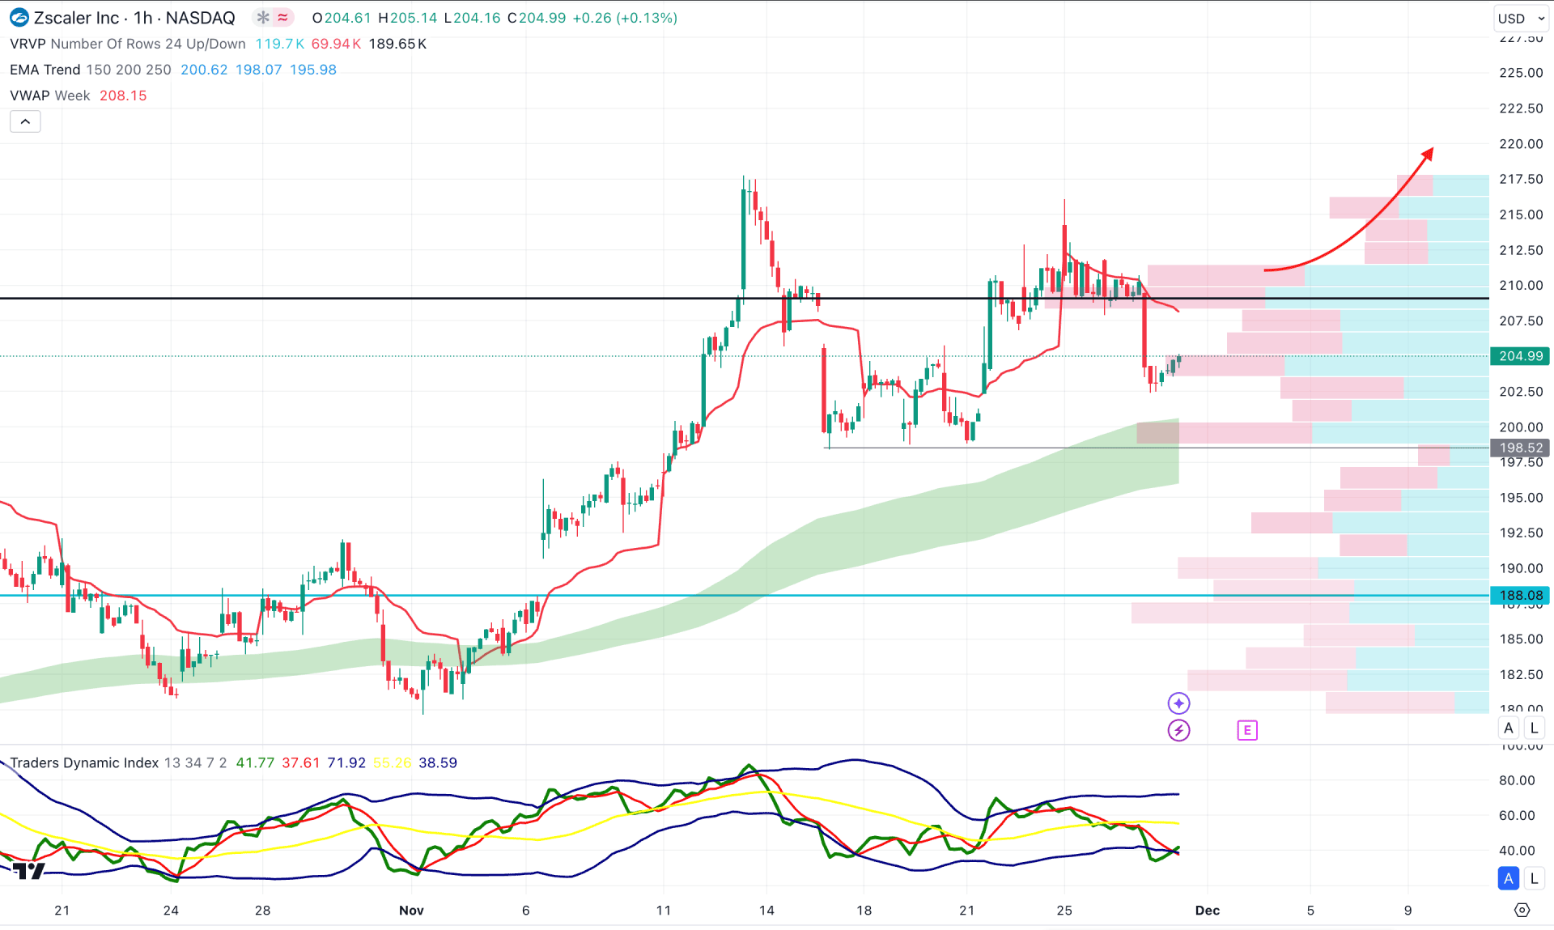
Task: Click VRVP total volume 189.65K
Action: [x=397, y=44]
